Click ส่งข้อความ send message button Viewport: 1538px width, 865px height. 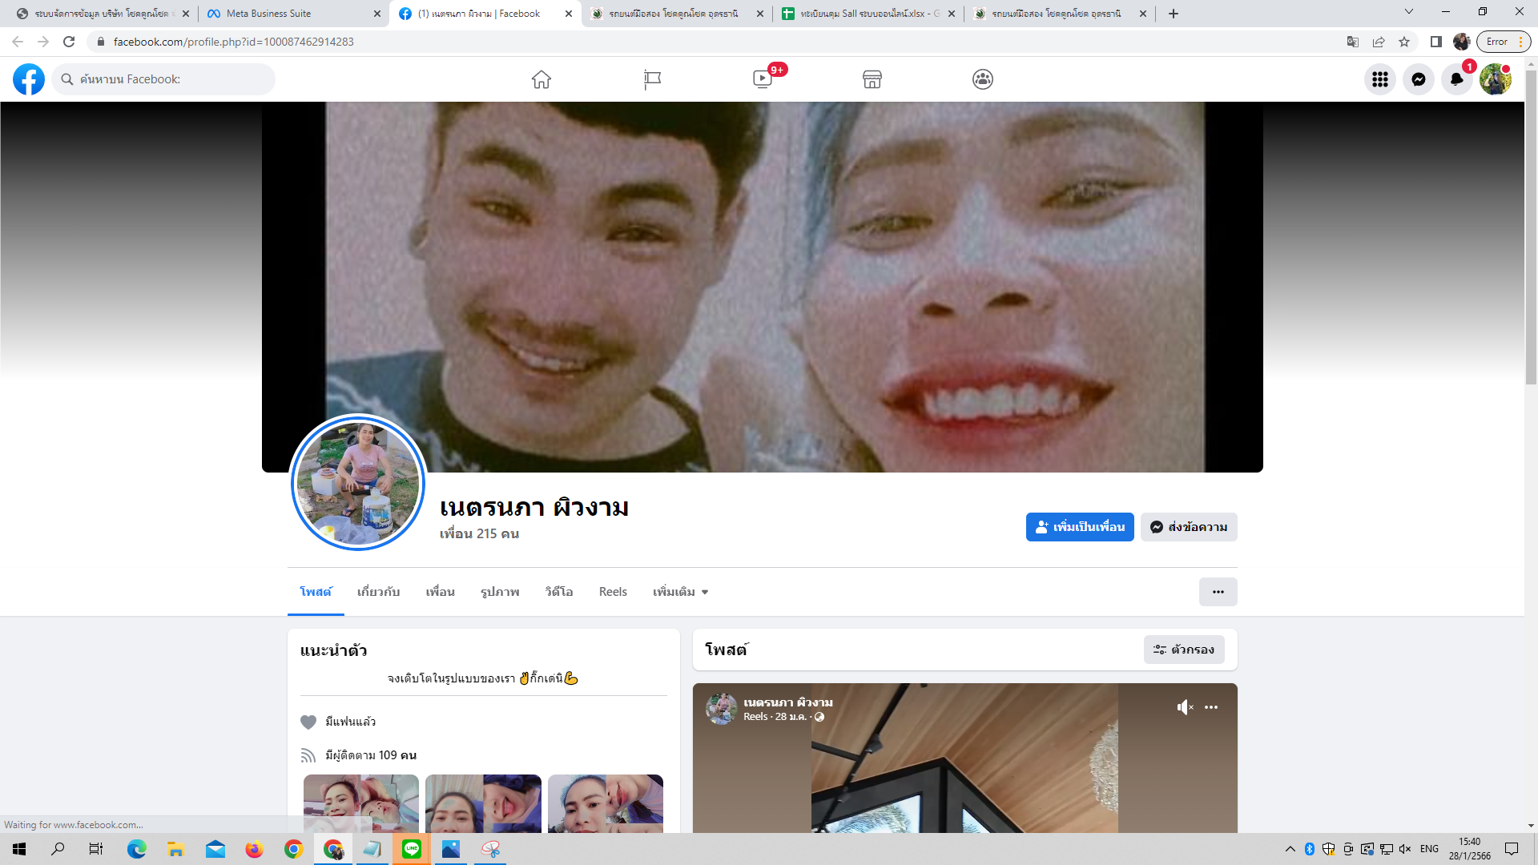point(1189,527)
